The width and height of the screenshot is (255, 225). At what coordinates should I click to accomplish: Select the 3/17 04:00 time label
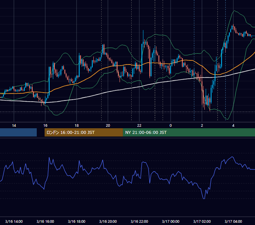[x=233, y=221]
